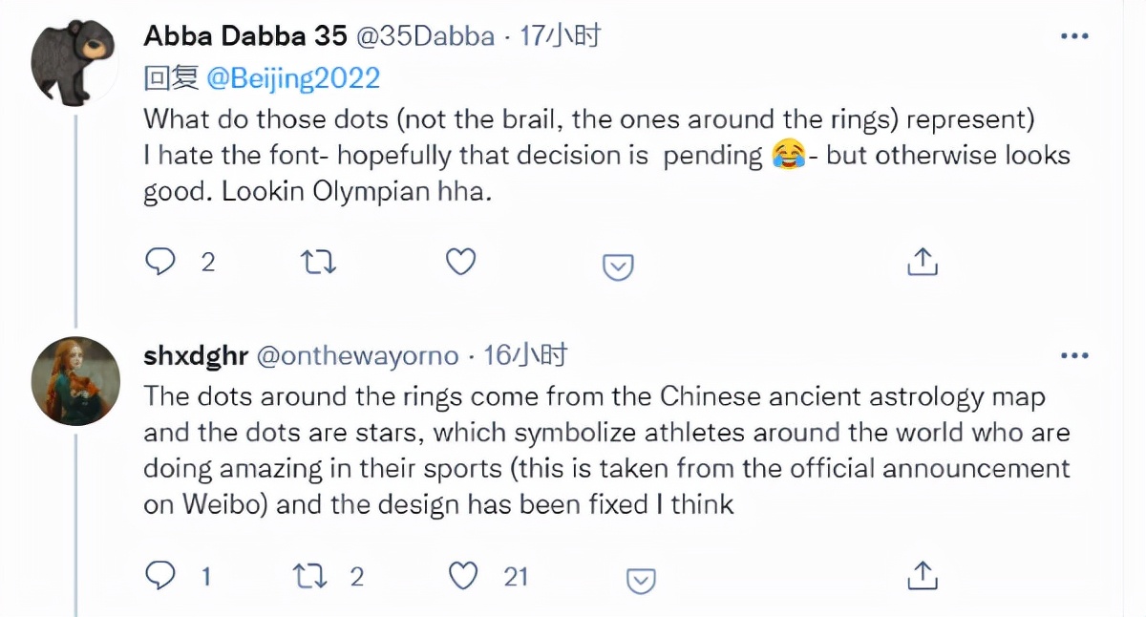Like Abba Dabba 35's tweet
This screenshot has width=1146, height=617.
[x=459, y=261]
